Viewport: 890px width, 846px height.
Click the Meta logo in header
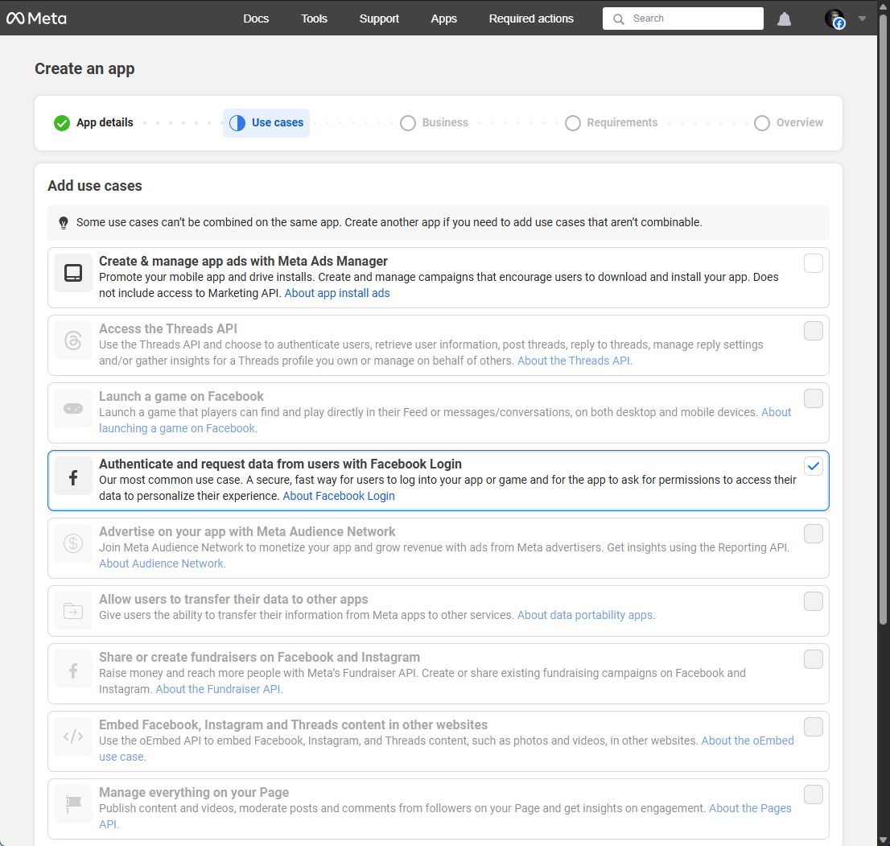tap(36, 19)
